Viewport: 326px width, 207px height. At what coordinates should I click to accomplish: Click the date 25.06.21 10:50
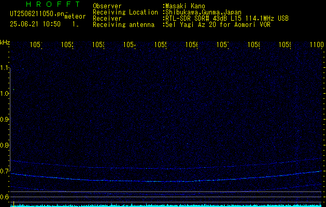point(35,24)
